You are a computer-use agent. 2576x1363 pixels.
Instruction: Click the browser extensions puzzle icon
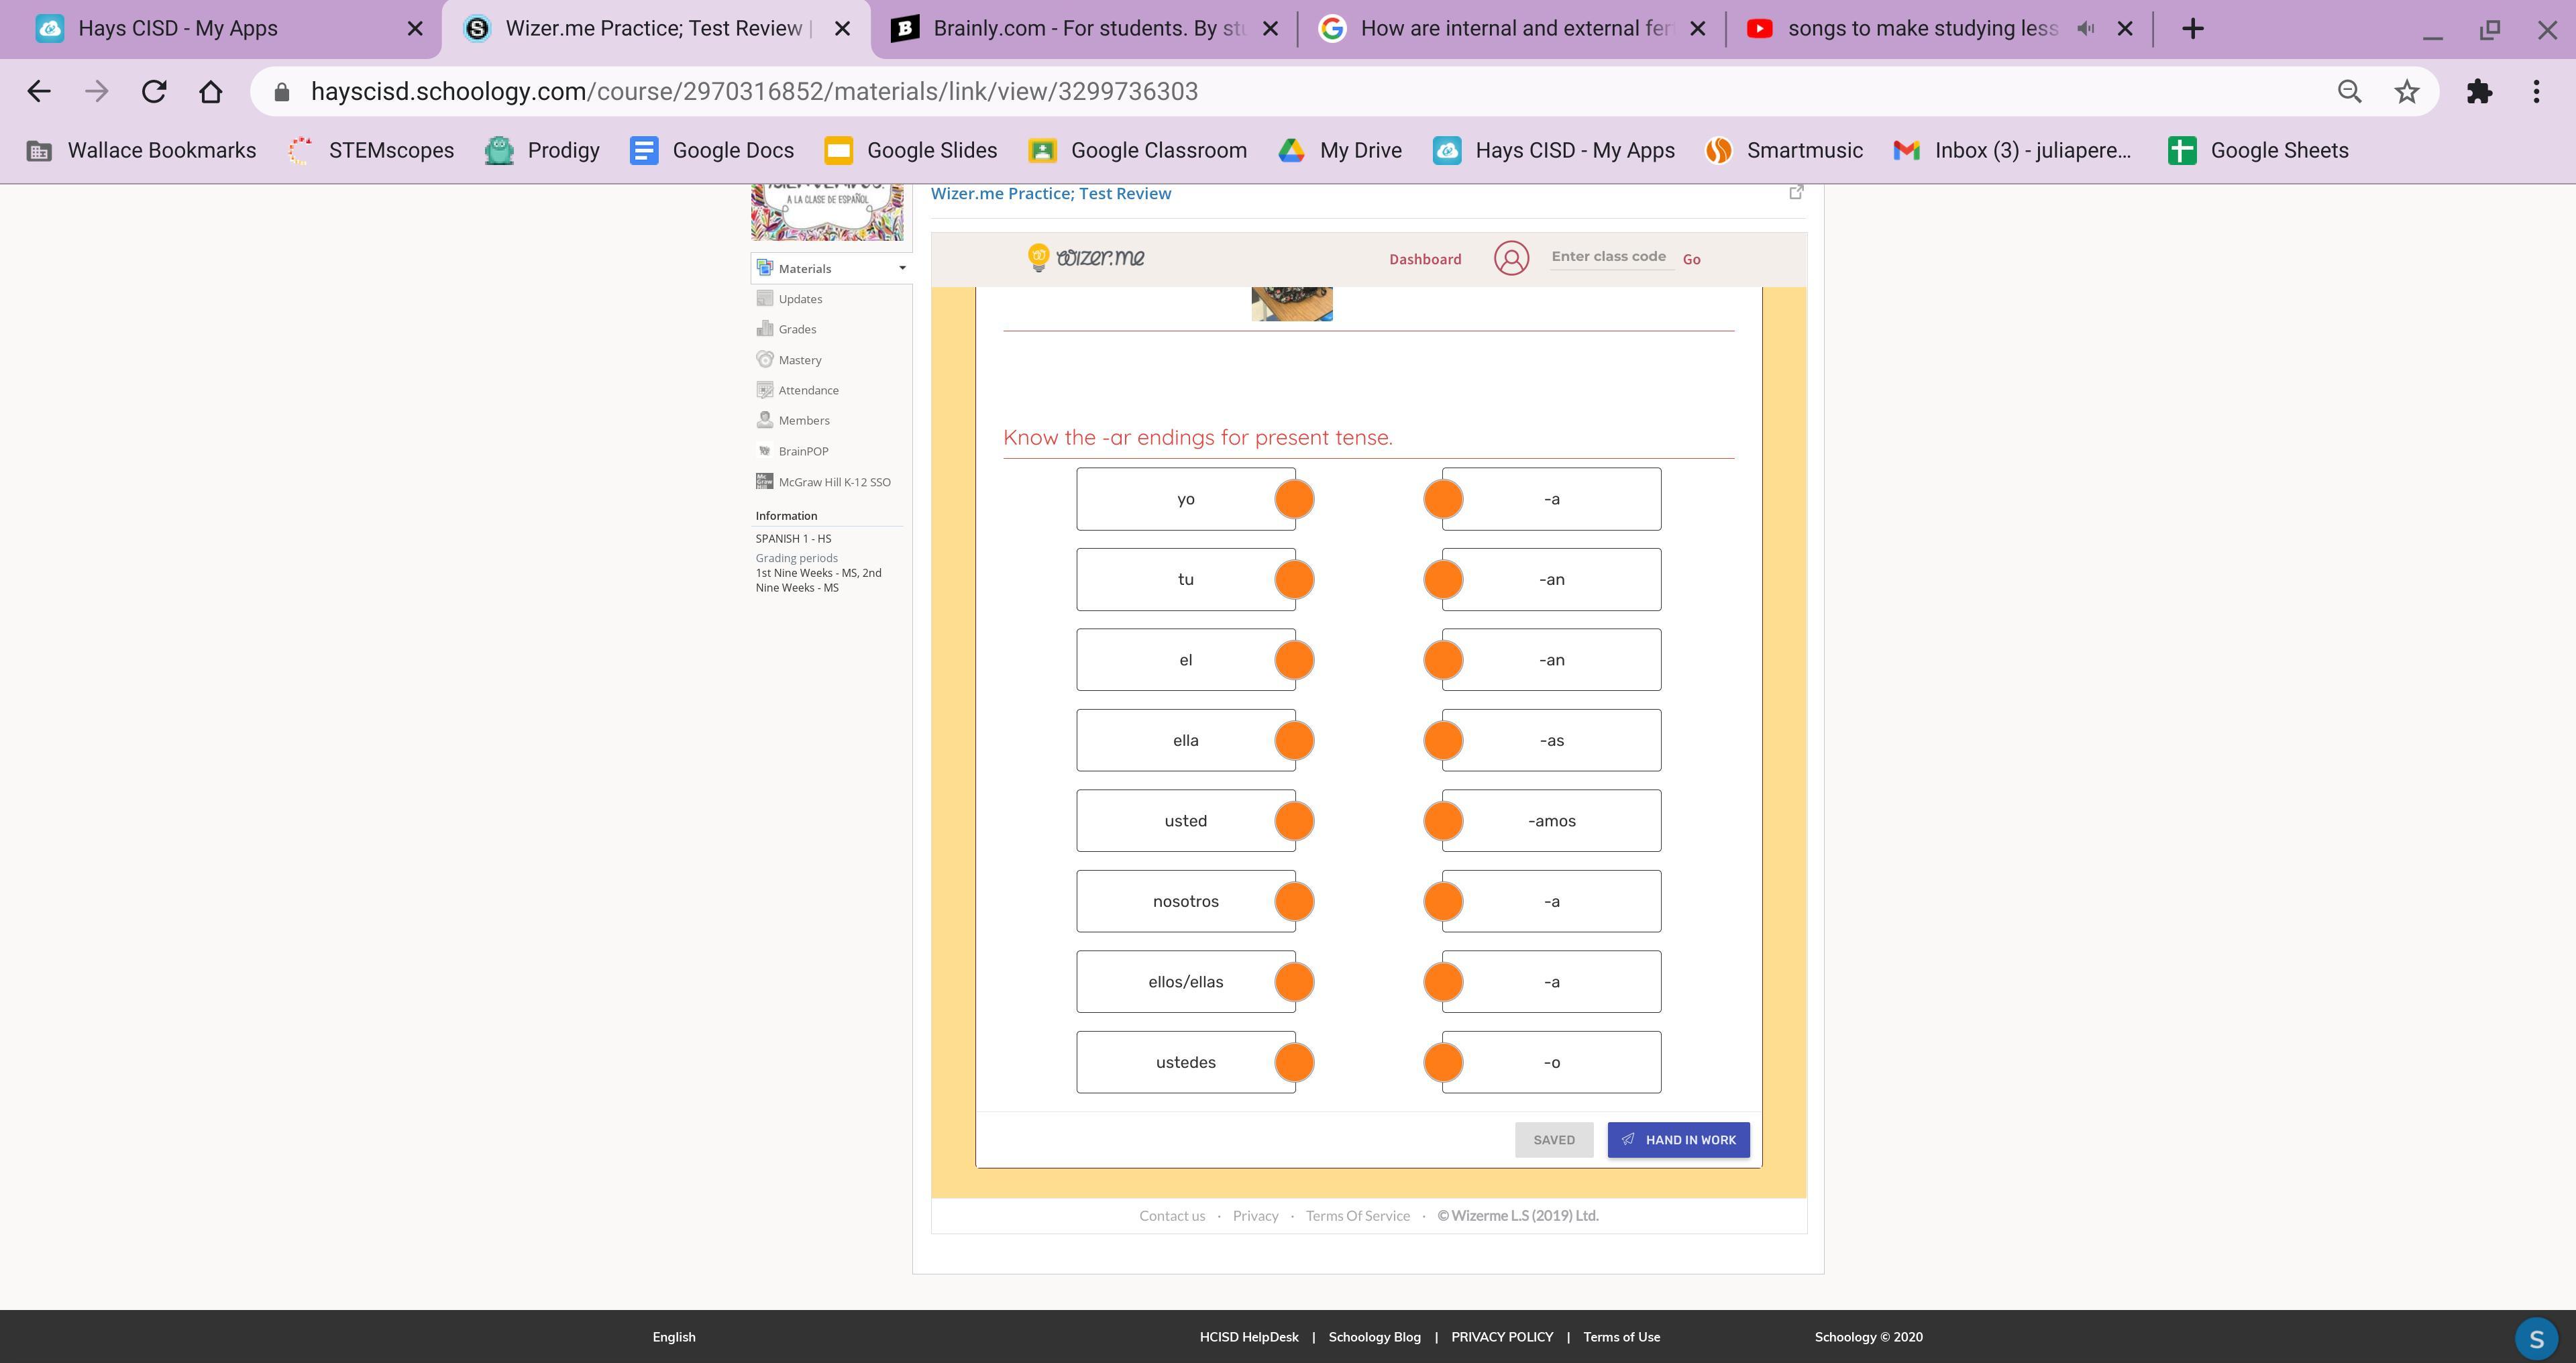[2479, 92]
